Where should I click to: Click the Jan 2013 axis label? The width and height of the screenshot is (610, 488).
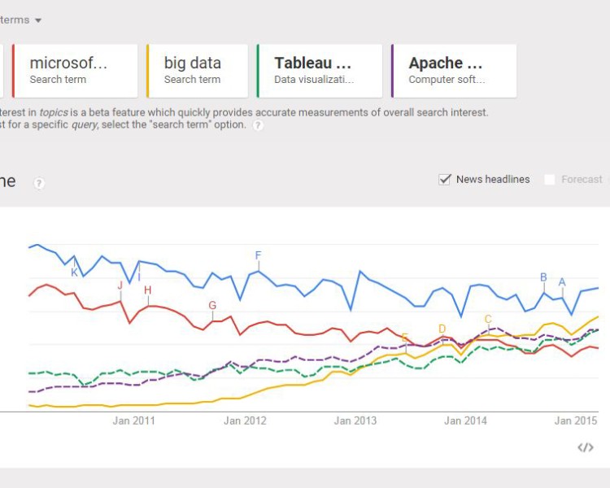point(355,420)
